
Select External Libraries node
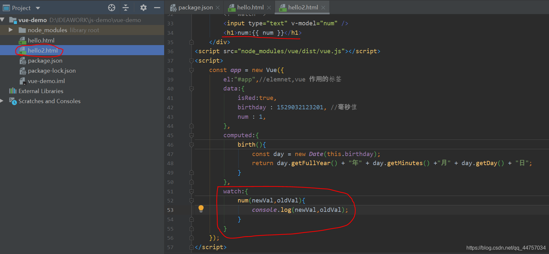[x=41, y=91]
